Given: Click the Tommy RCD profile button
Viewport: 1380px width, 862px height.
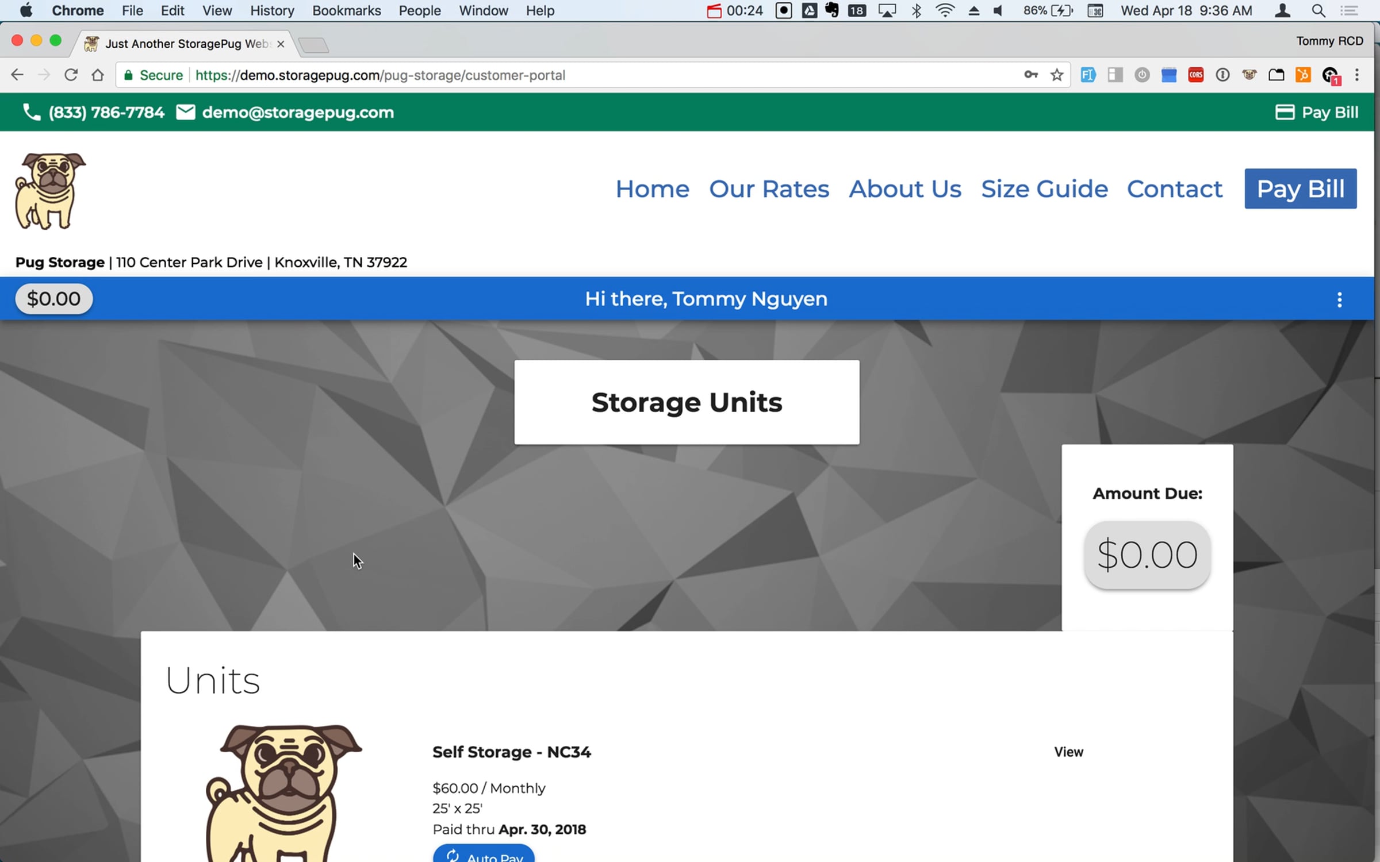Looking at the screenshot, I should pos(1329,41).
